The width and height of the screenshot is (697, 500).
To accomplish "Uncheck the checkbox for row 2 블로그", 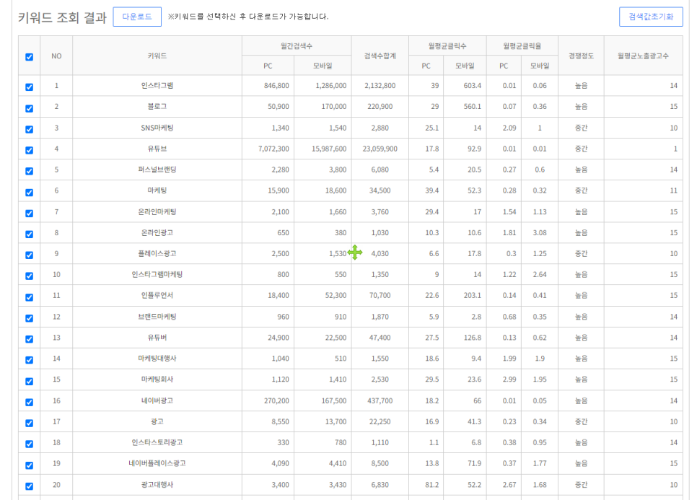I will point(30,108).
